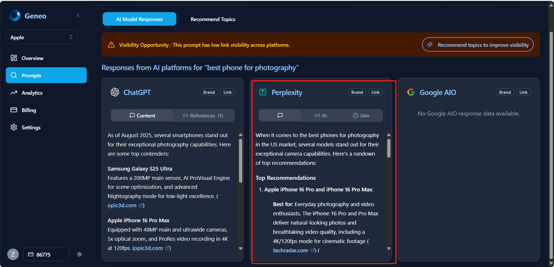The width and height of the screenshot is (554, 267).
Task: Select the Content tab in ChatGPT card
Action: [142, 116]
